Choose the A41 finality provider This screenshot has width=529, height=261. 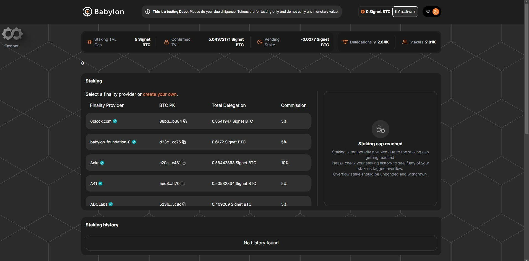click(198, 184)
